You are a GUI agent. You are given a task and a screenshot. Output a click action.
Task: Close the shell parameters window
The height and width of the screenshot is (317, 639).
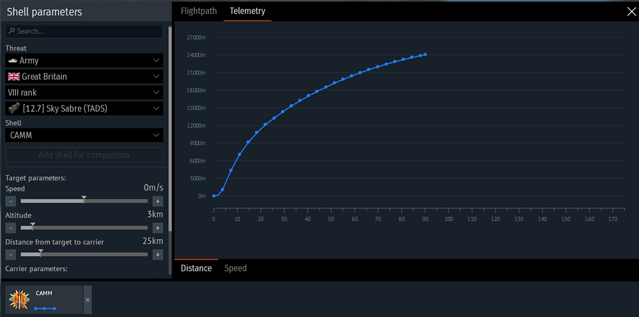631,12
